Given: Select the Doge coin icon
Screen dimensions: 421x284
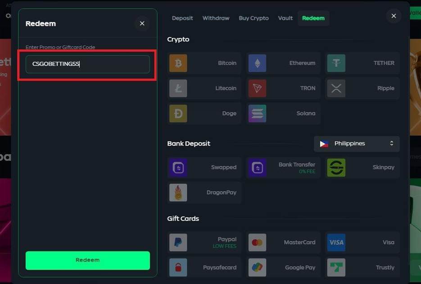Looking at the screenshot, I should [178, 114].
